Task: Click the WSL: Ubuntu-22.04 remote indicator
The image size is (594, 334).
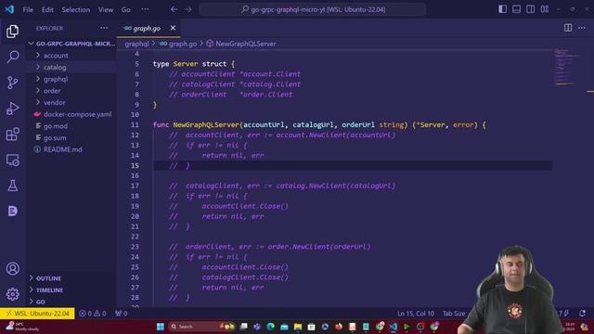Action: [x=37, y=314]
